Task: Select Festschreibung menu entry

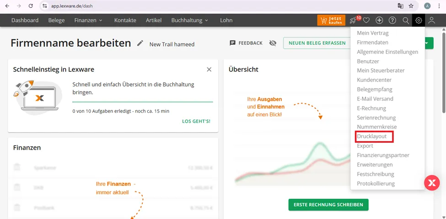Action: point(376,174)
